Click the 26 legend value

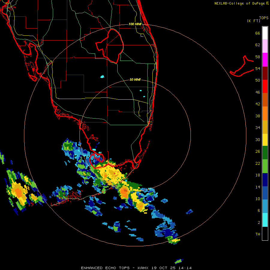tap(258, 151)
